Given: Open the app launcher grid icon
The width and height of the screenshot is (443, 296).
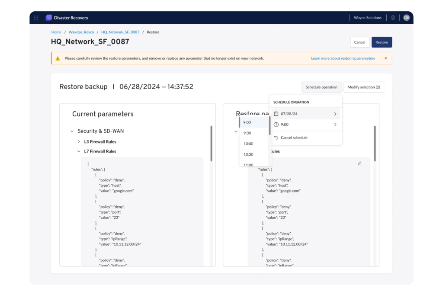Looking at the screenshot, I should click(36, 17).
